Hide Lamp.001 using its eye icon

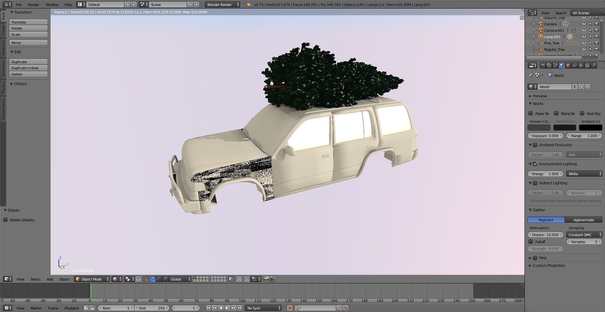click(584, 37)
